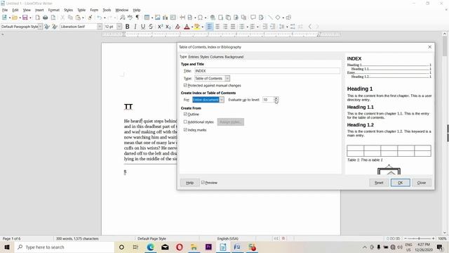Click the Justified alignment icon
The height and width of the screenshot is (253, 449).
point(233,27)
